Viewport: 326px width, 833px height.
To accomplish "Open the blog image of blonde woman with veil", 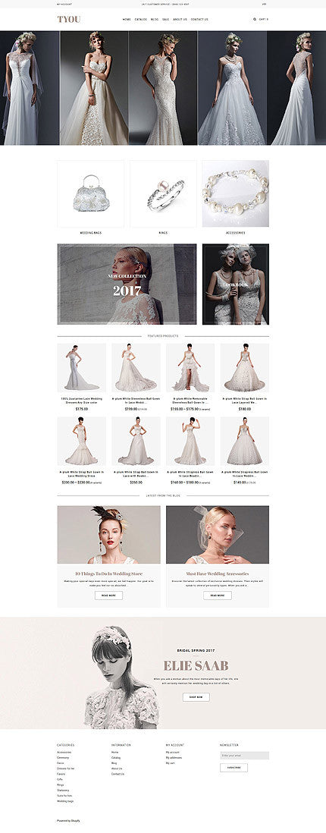I will click(x=218, y=534).
